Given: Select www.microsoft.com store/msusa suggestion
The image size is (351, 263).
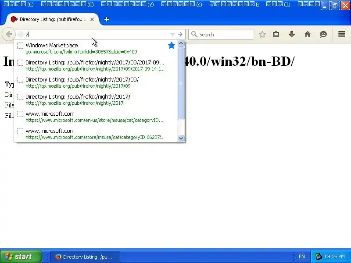Looking at the screenshot, I should click(96, 134).
